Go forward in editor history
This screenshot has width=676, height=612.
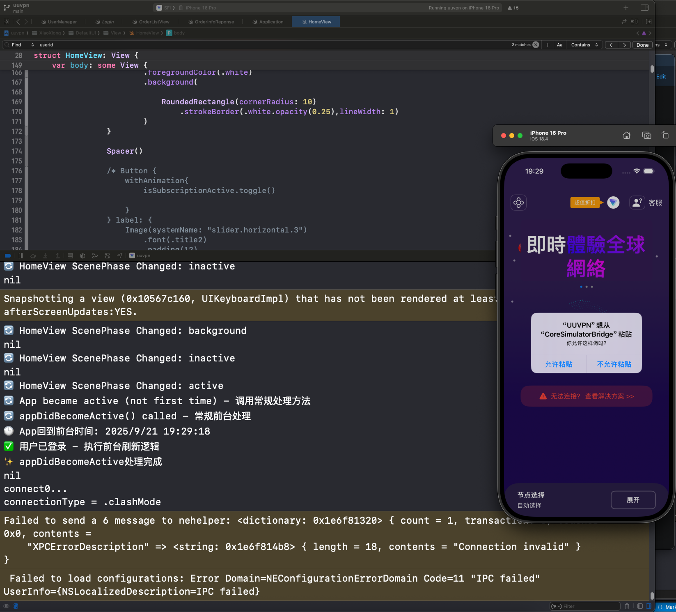pyautogui.click(x=26, y=22)
